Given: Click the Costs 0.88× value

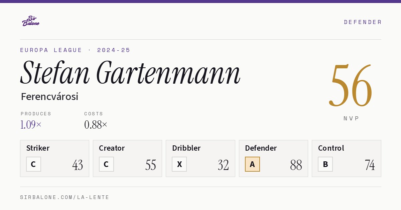Looking at the screenshot, I should click(96, 125).
